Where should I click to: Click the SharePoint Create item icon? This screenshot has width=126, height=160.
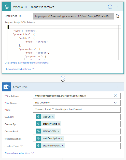coord(7,87)
